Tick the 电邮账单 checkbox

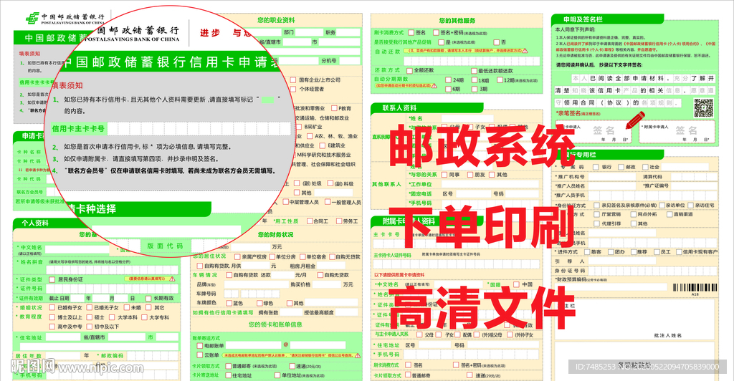click(199, 345)
